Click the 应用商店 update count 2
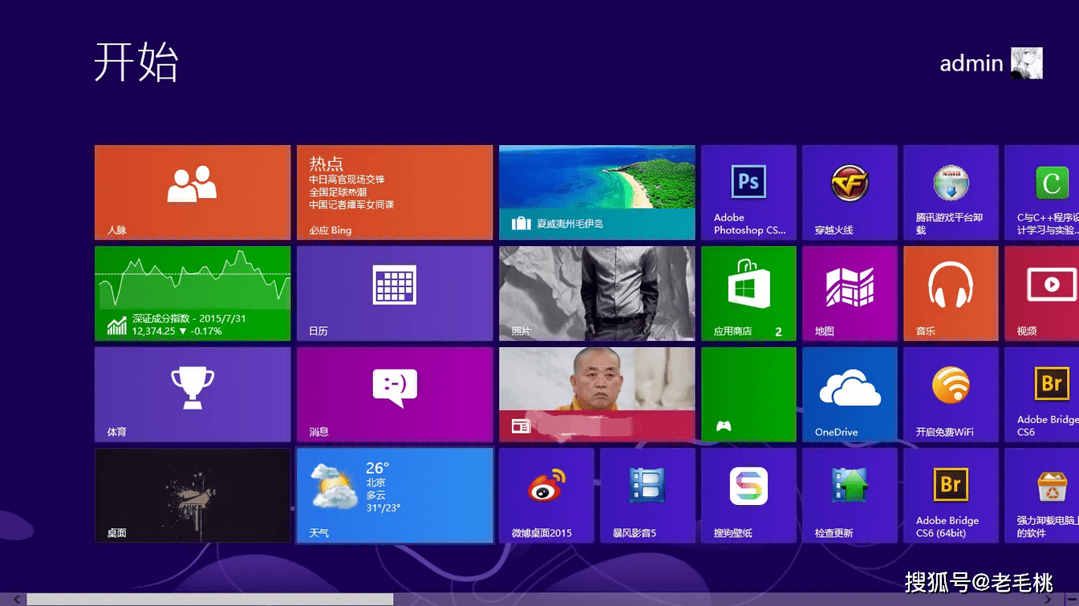The height and width of the screenshot is (606, 1079). [778, 331]
